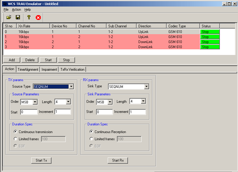238x172 pixels.
Task: Open help via the question mark icon
Action: 29,18
